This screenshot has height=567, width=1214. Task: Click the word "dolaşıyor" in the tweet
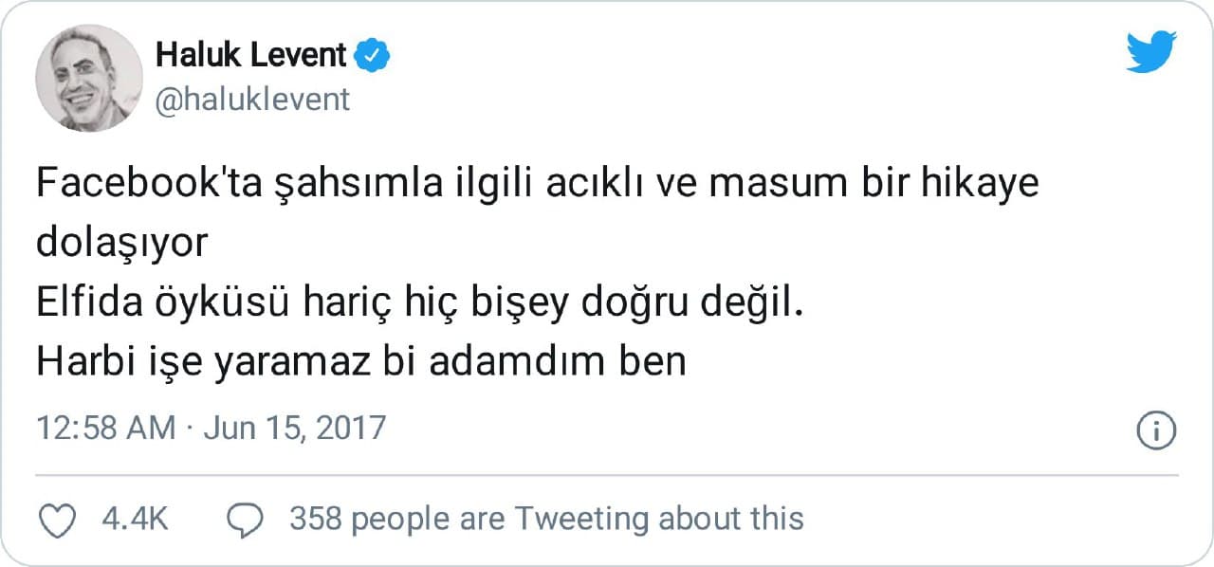coord(121,244)
